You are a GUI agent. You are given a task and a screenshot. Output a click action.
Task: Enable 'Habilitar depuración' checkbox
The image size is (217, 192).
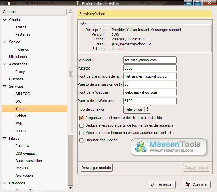81,140
